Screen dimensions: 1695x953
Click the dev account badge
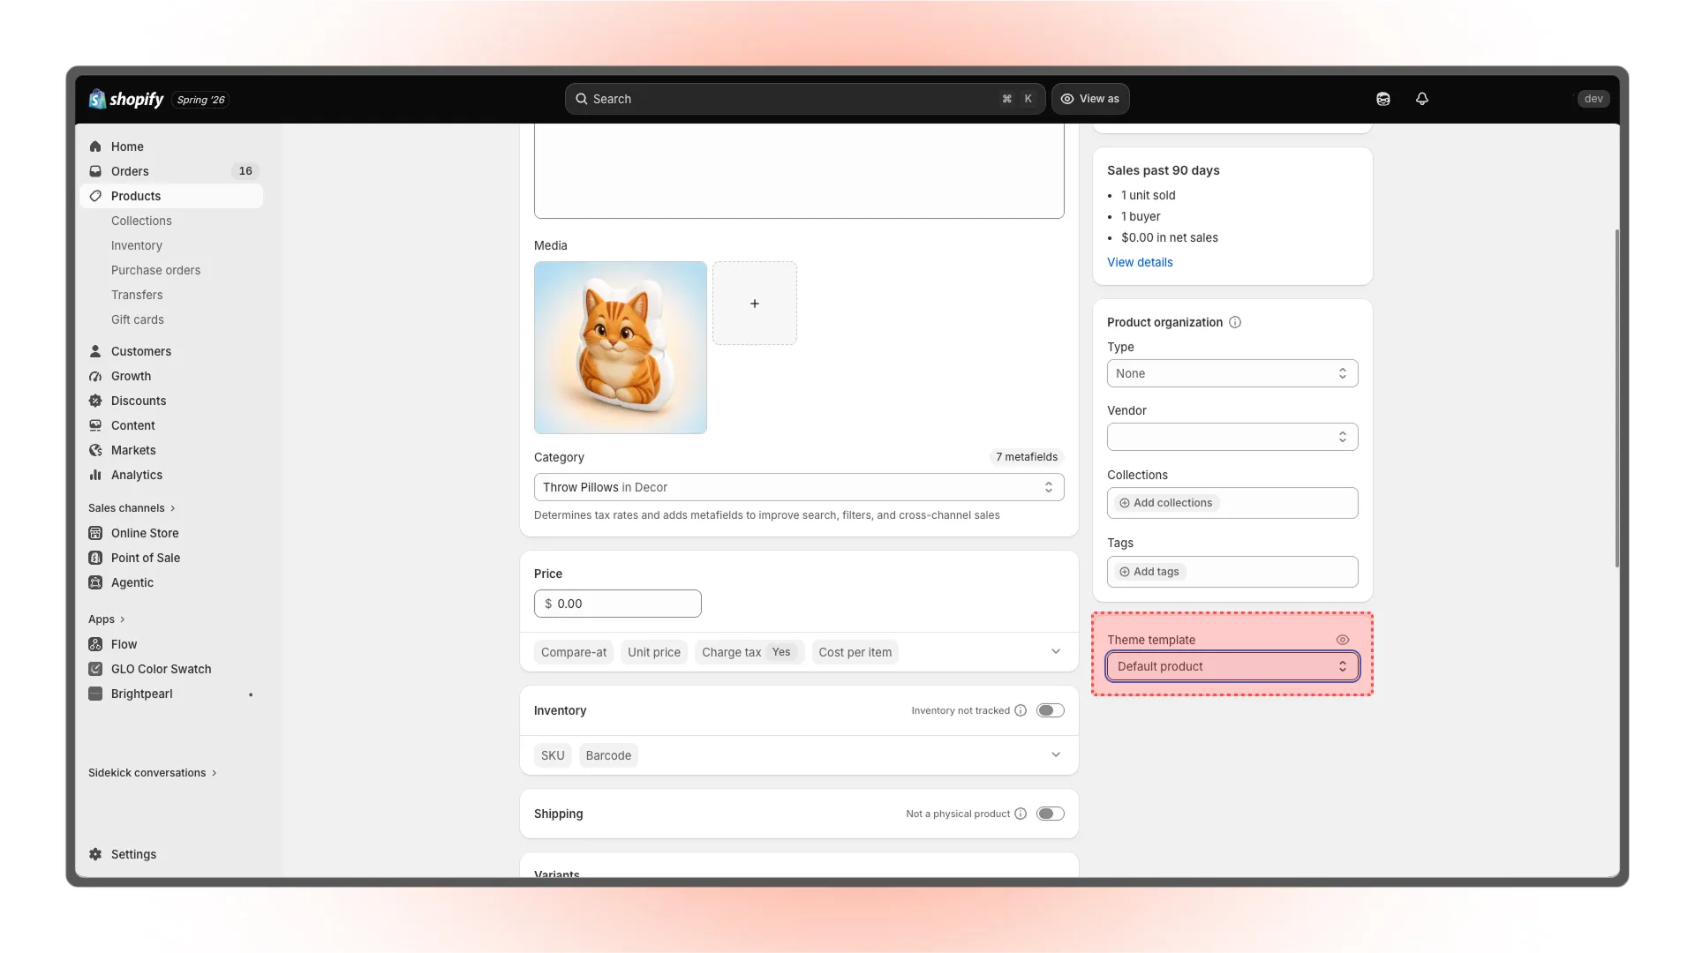[x=1593, y=99]
